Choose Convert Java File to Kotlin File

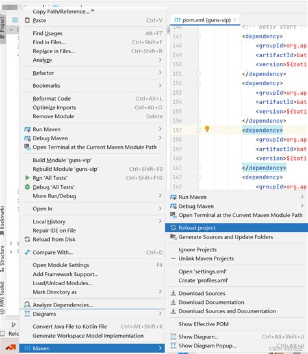(x=93, y=327)
